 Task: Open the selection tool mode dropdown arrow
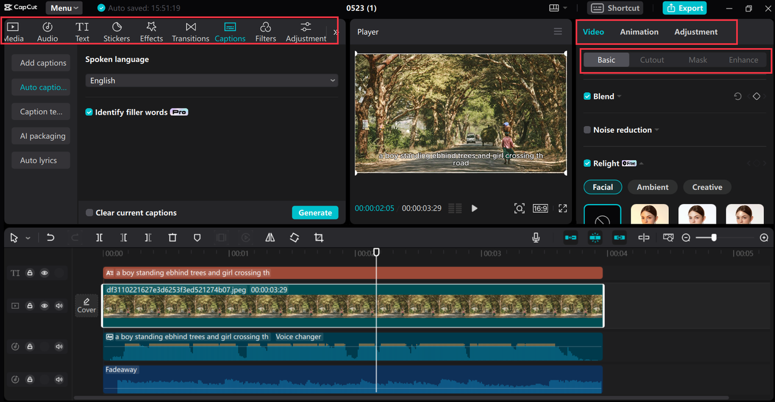pos(28,238)
